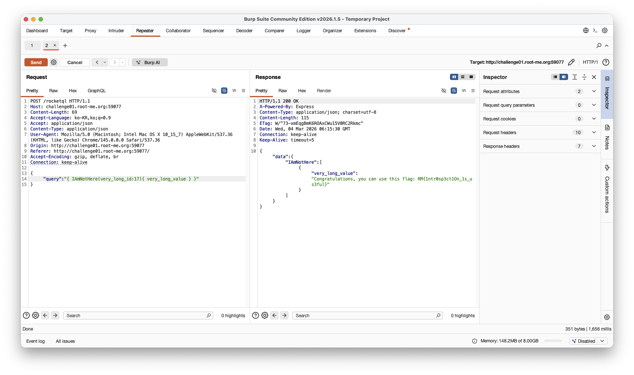This screenshot has width=634, height=375.
Task: Click the memory usage bar
Action: tap(553, 341)
